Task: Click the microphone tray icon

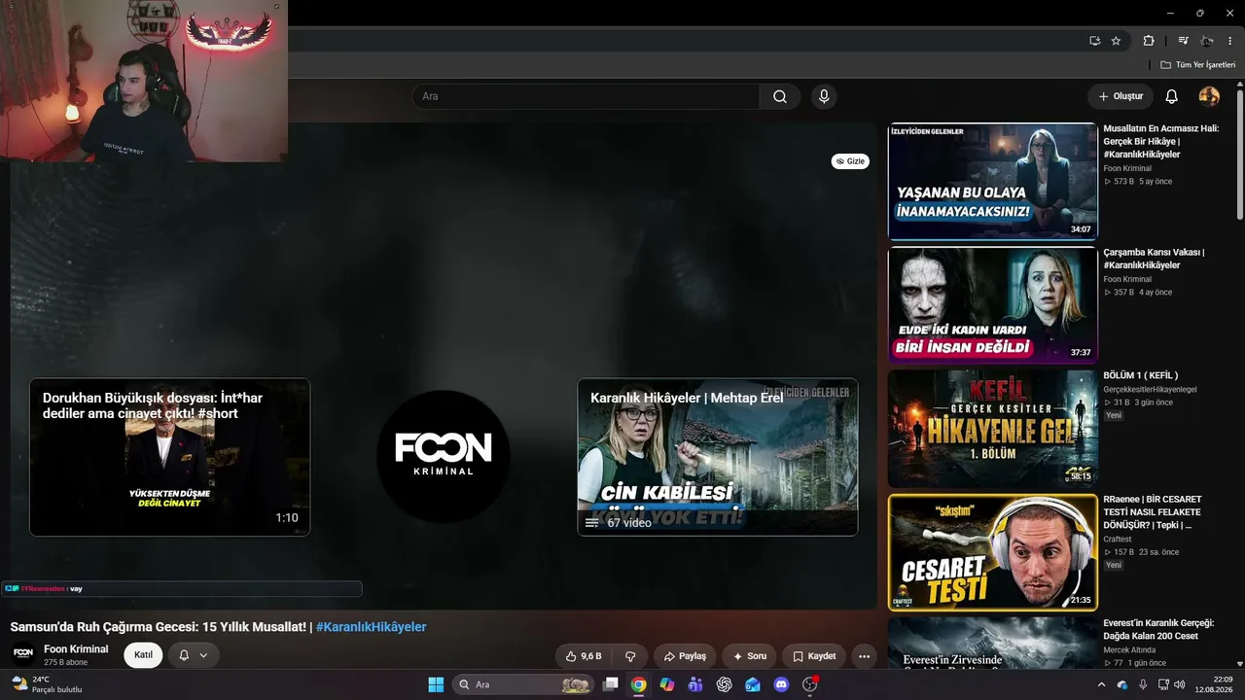Action: [1143, 684]
